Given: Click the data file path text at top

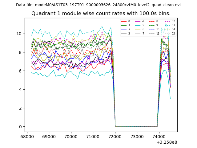Looking at the screenshot, I should [98, 5].
